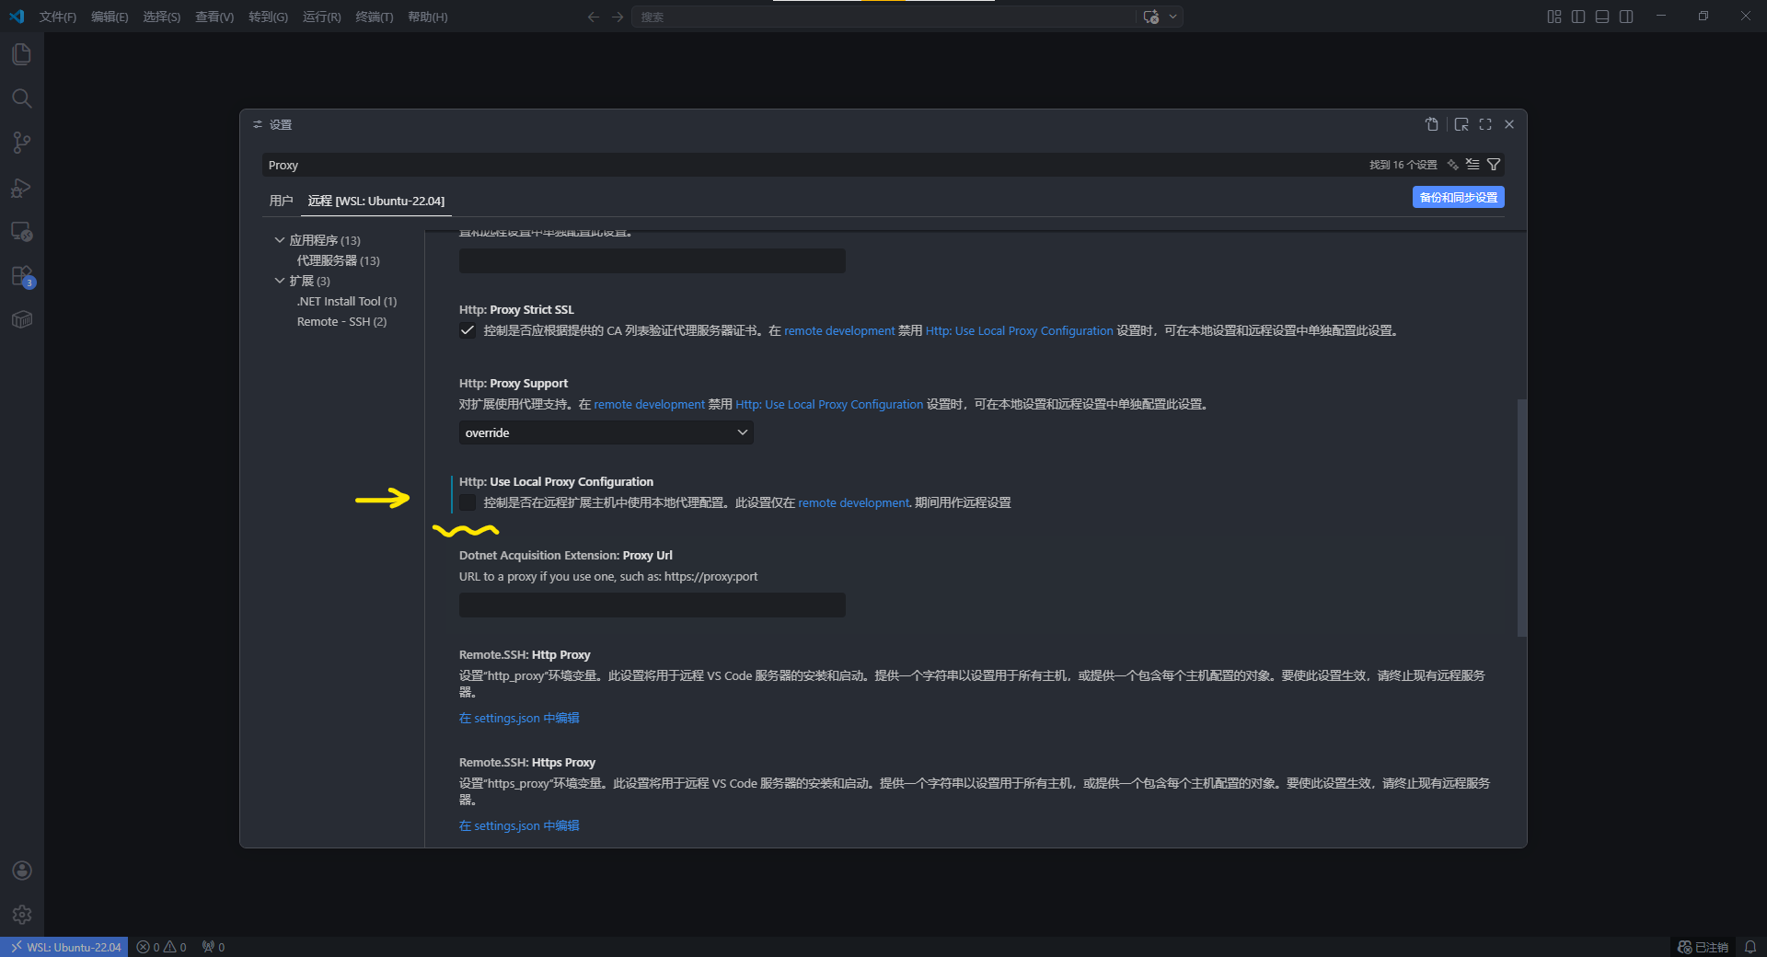The image size is (1767, 957).
Task: Open the Manage gear icon
Action: pos(22,915)
